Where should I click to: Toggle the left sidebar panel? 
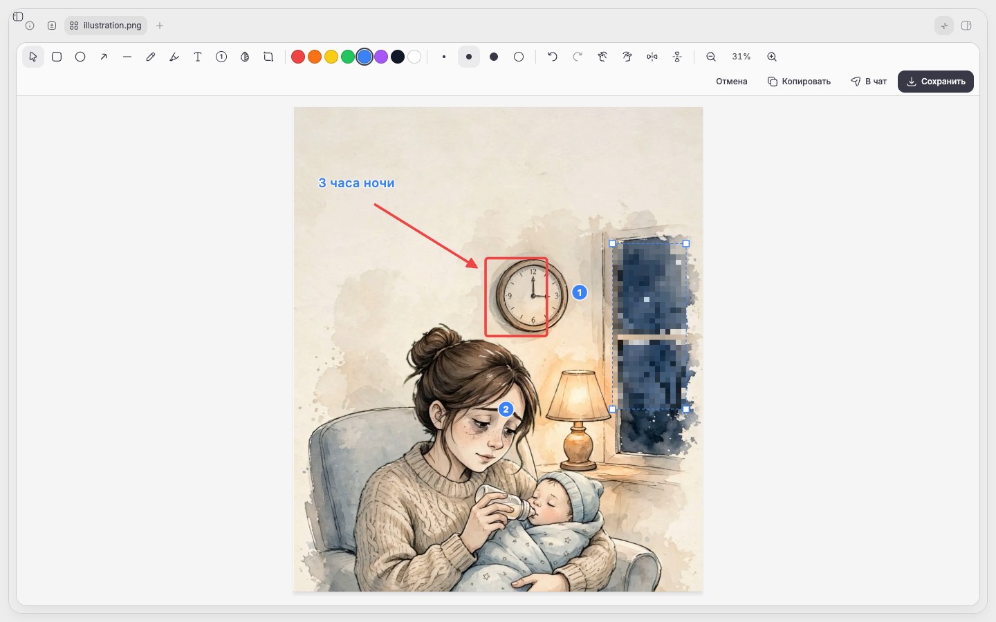tap(18, 17)
